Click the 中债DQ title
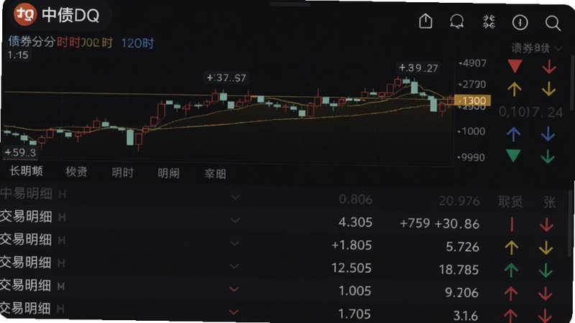Screen dimensions: 575x323 [70, 15]
